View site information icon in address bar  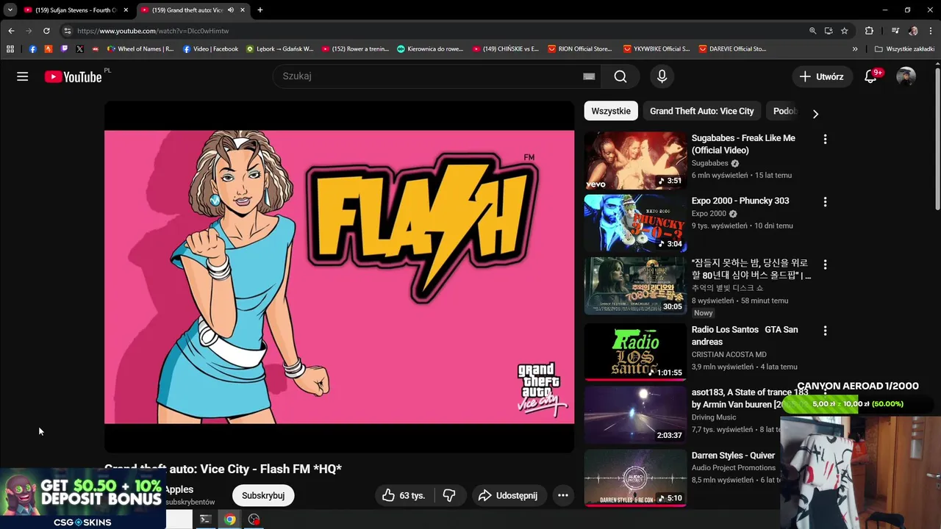click(67, 31)
